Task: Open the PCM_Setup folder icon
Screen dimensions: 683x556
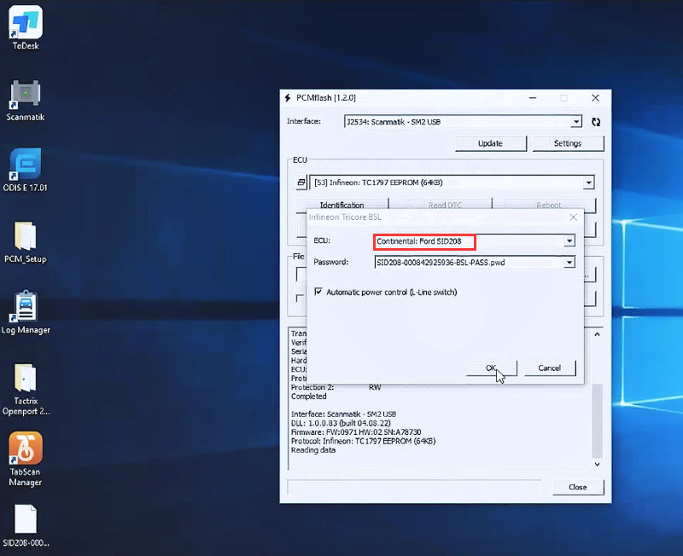Action: (26, 237)
